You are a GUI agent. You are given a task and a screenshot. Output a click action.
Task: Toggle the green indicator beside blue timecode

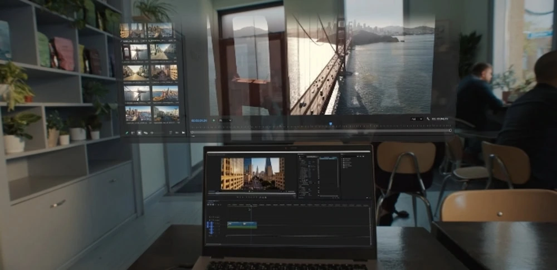(x=214, y=120)
